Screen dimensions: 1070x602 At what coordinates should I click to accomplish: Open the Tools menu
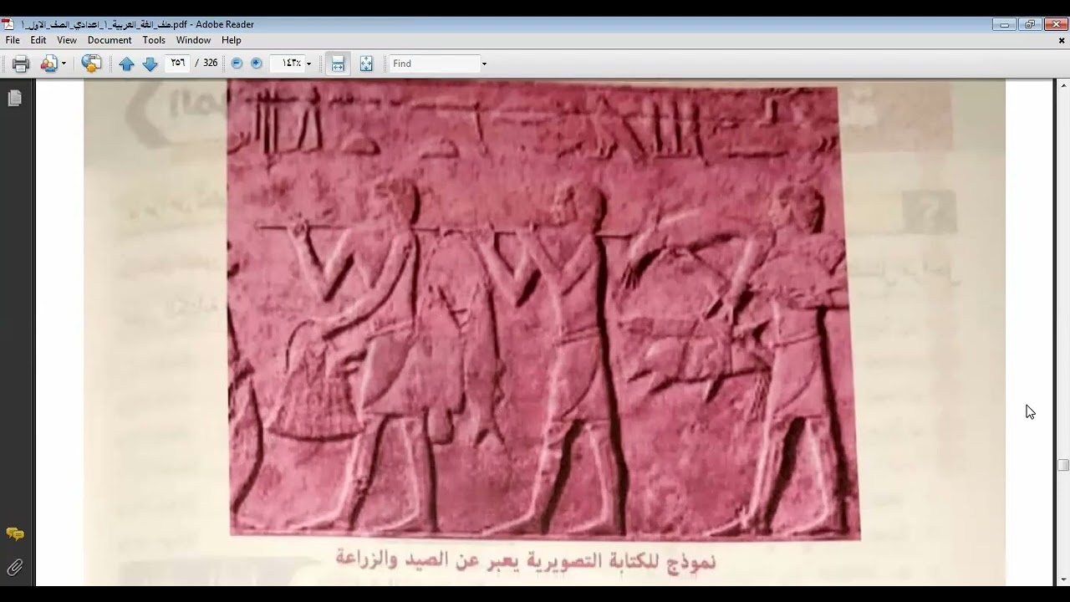154,40
